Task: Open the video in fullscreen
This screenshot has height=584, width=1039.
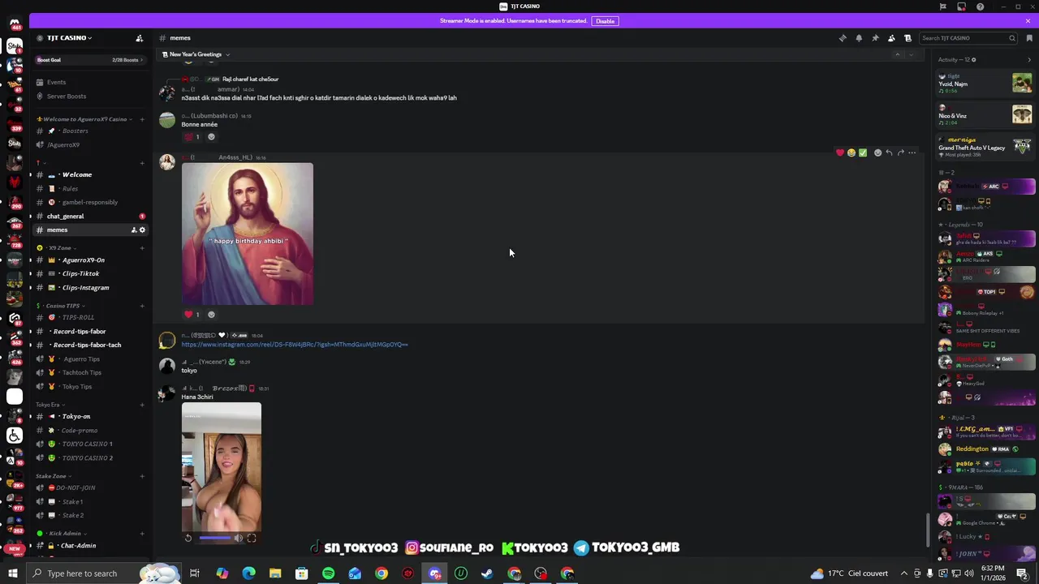Action: 252,538
